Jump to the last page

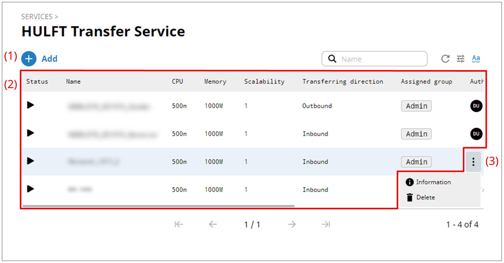click(326, 224)
